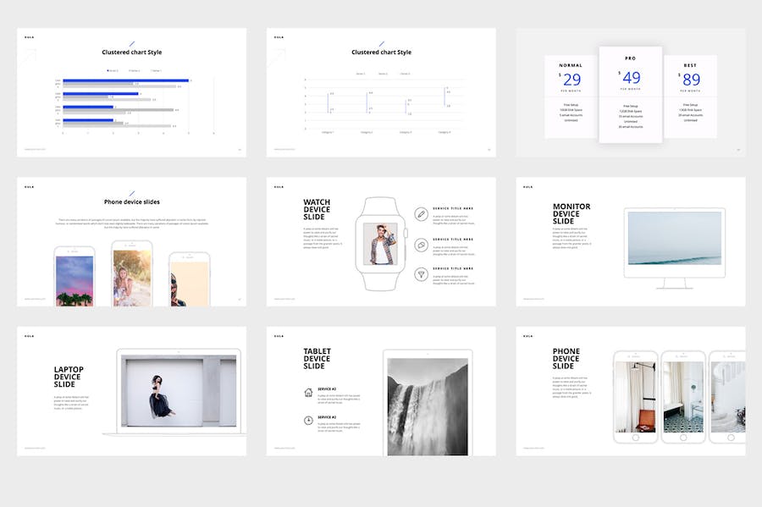Click the blue slash above the bar chart title
Image resolution: width=762 pixels, height=507 pixels.
point(132,43)
